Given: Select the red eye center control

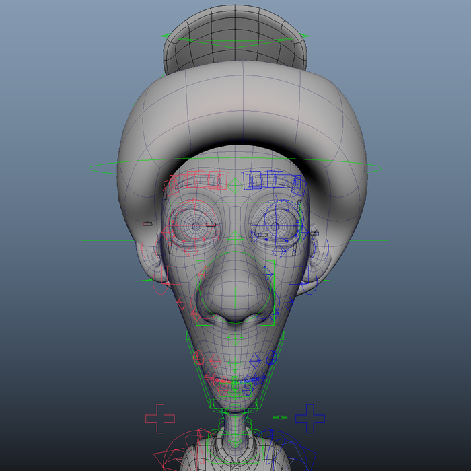Looking at the screenshot, I should [196, 227].
